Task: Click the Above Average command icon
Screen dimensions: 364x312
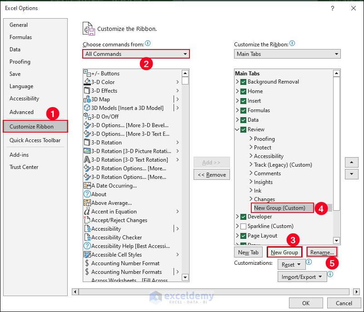Action: pyautogui.click(x=87, y=203)
